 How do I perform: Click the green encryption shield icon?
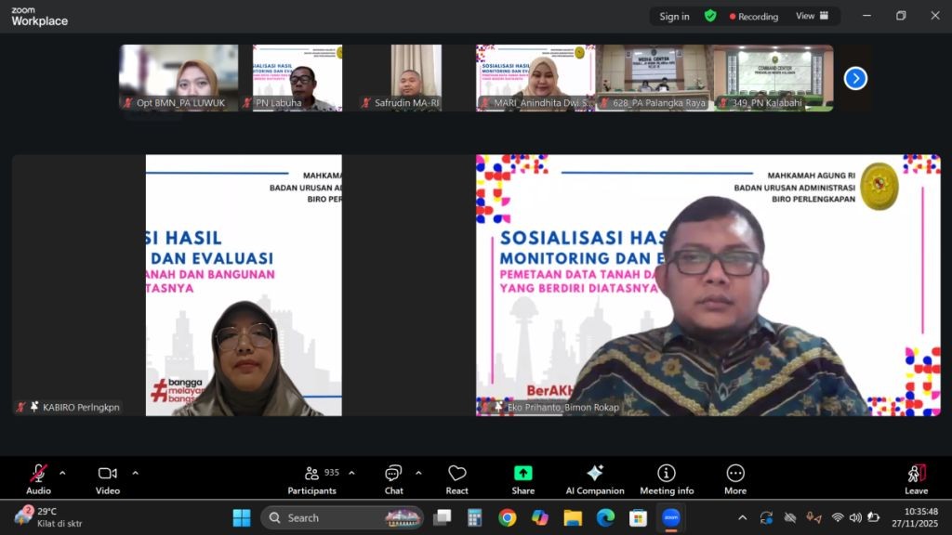point(710,16)
